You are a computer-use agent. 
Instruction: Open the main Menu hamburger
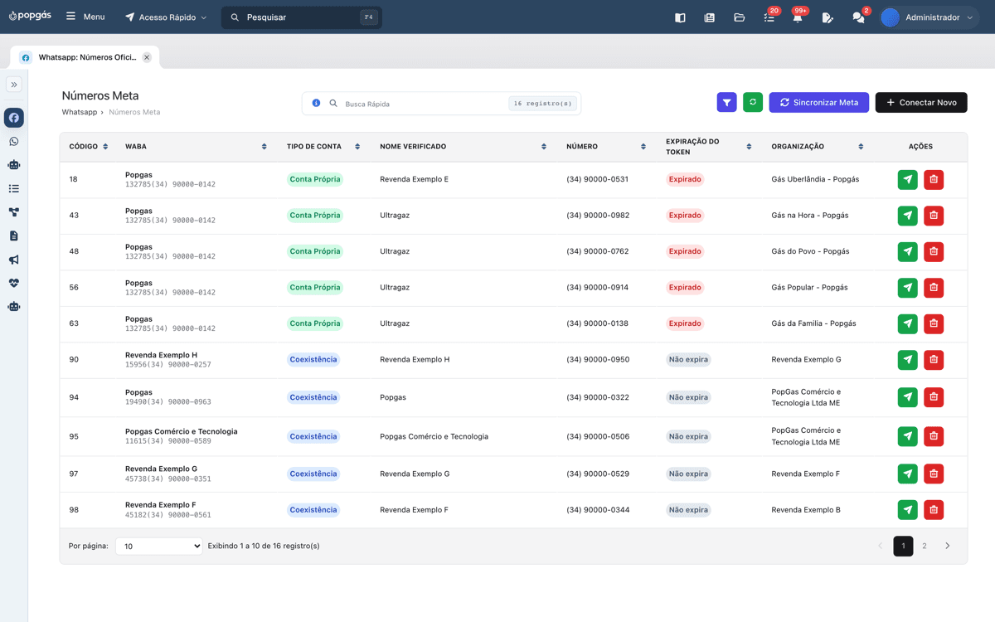(85, 17)
